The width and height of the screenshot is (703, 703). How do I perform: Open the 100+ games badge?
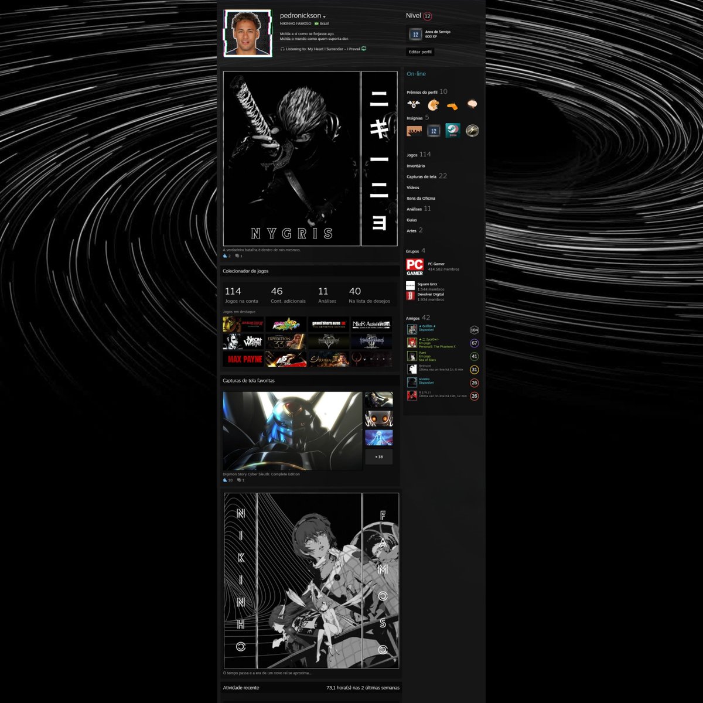414,131
